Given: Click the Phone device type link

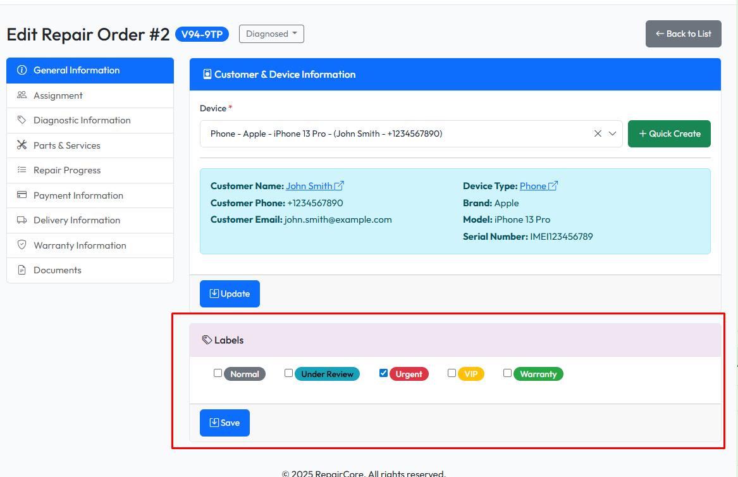Looking at the screenshot, I should 532,186.
